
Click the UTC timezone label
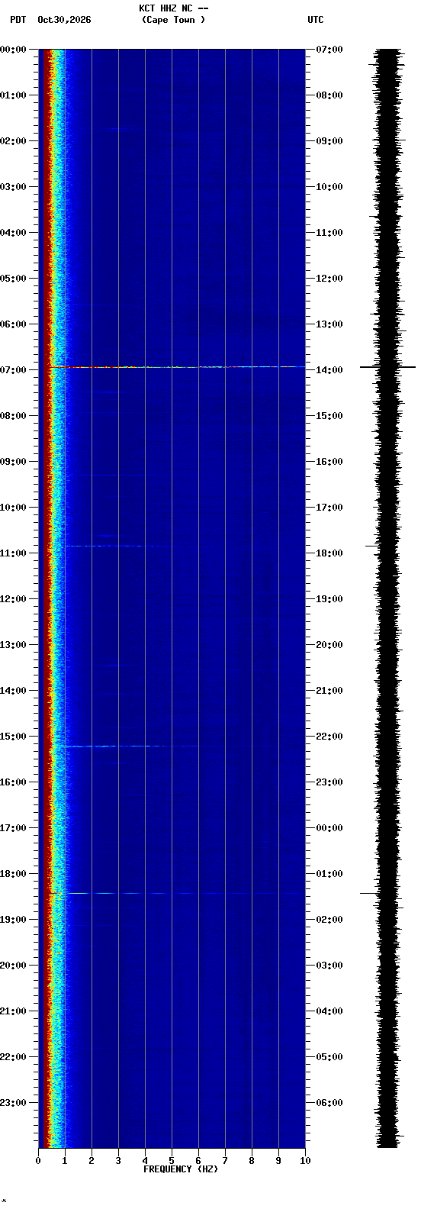pyautogui.click(x=316, y=20)
